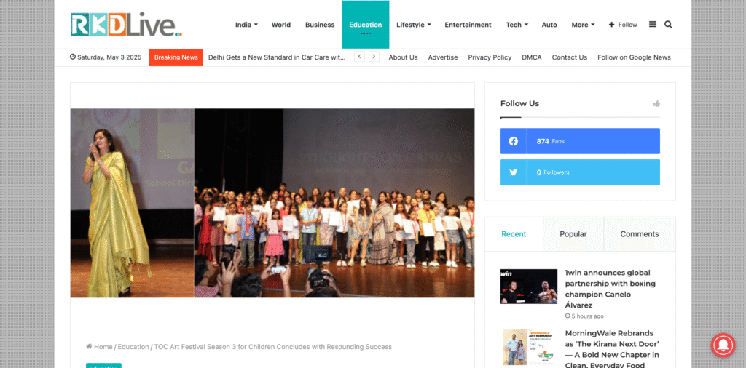Image resolution: width=746 pixels, height=368 pixels.
Task: Switch to the Popular tab
Action: (573, 234)
